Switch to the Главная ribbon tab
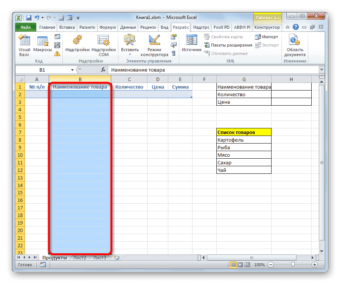This screenshot has width=340, height=284. point(47,27)
